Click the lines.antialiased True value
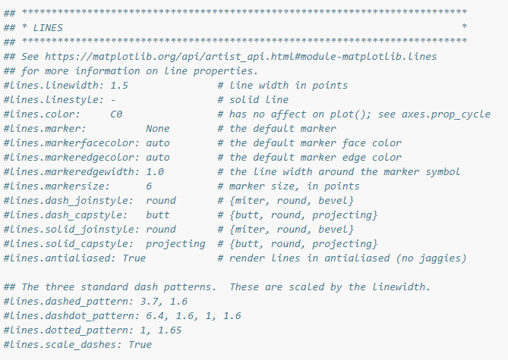 tap(134, 258)
